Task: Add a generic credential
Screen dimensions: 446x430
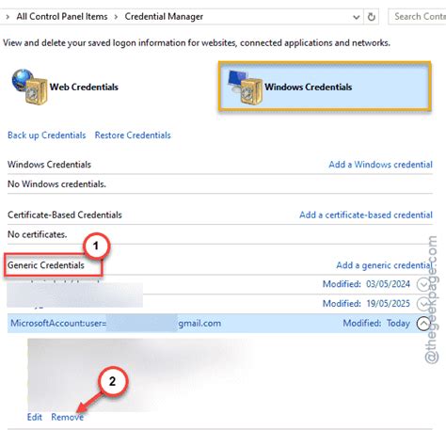Action: (384, 265)
